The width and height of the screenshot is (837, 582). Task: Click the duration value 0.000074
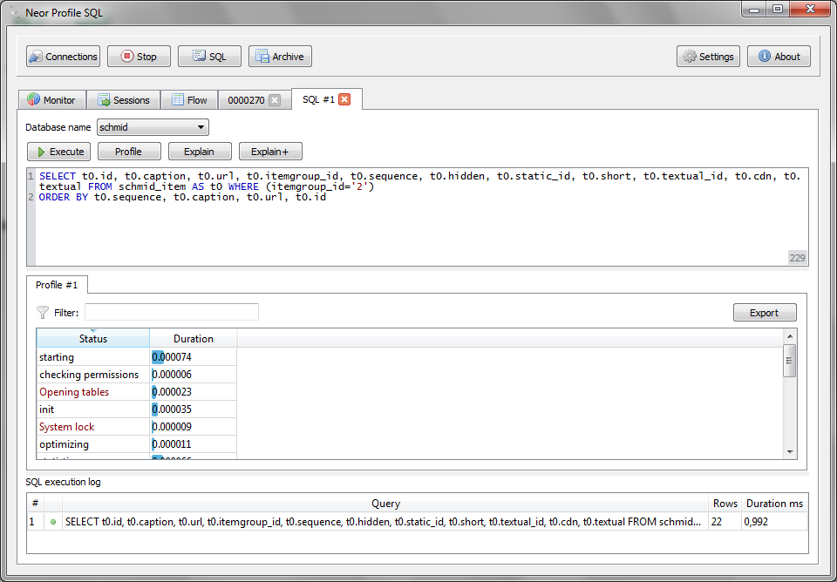[x=172, y=357]
